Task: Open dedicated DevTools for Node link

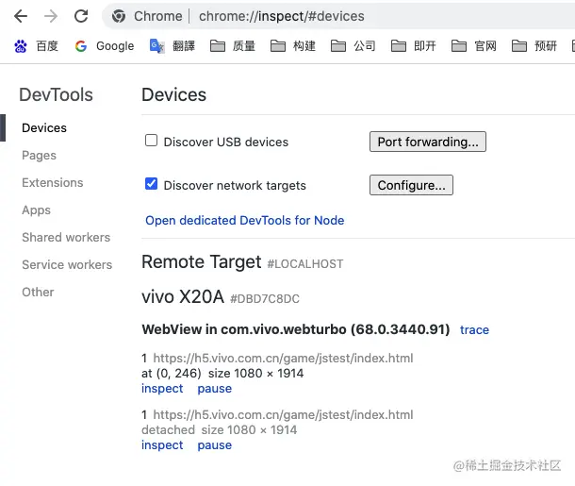Action: 244,220
